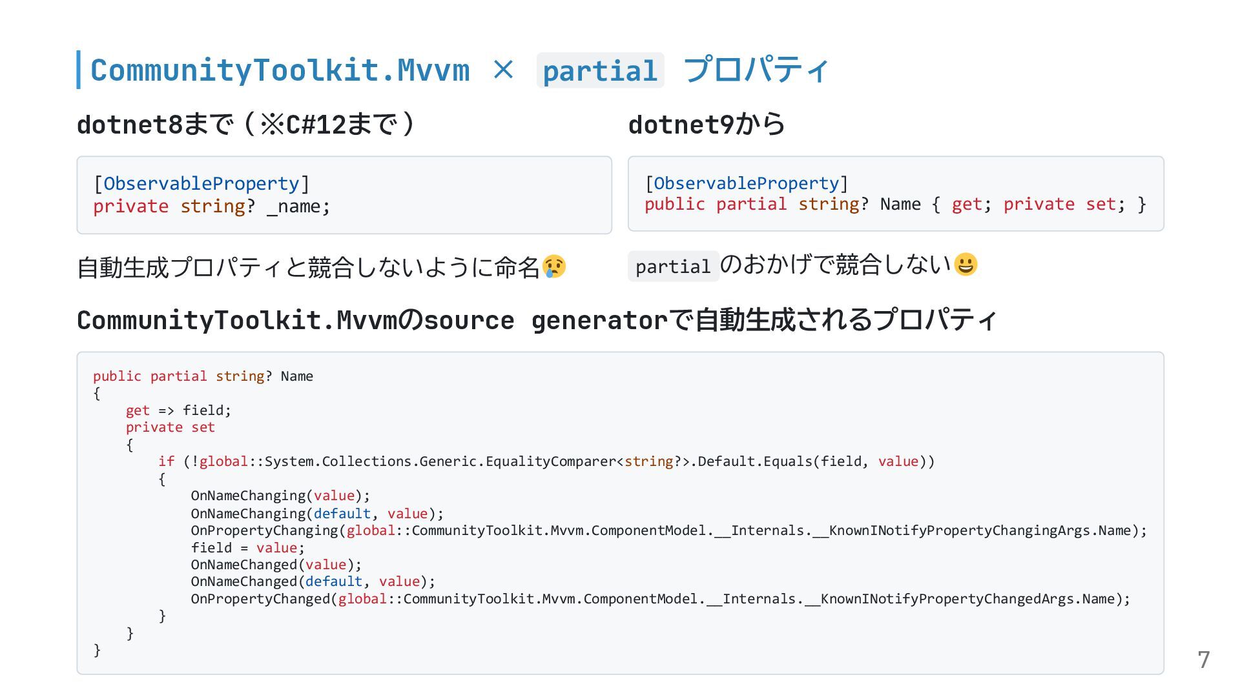1240x697 pixels.
Task: Click the inline partial code badge
Action: [673, 266]
